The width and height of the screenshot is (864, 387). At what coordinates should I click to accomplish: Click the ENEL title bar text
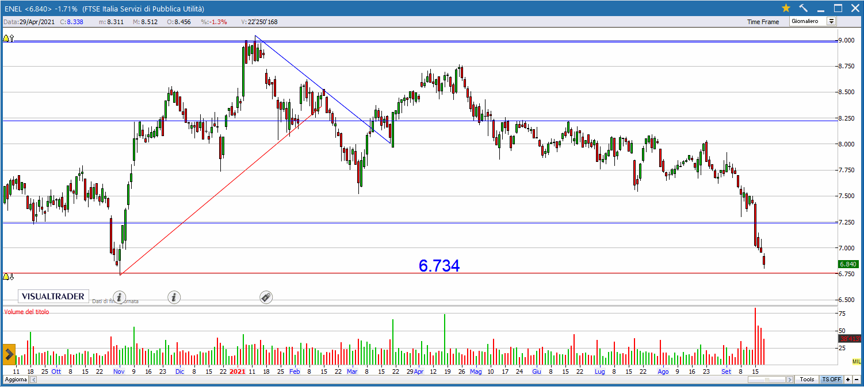[x=104, y=9]
